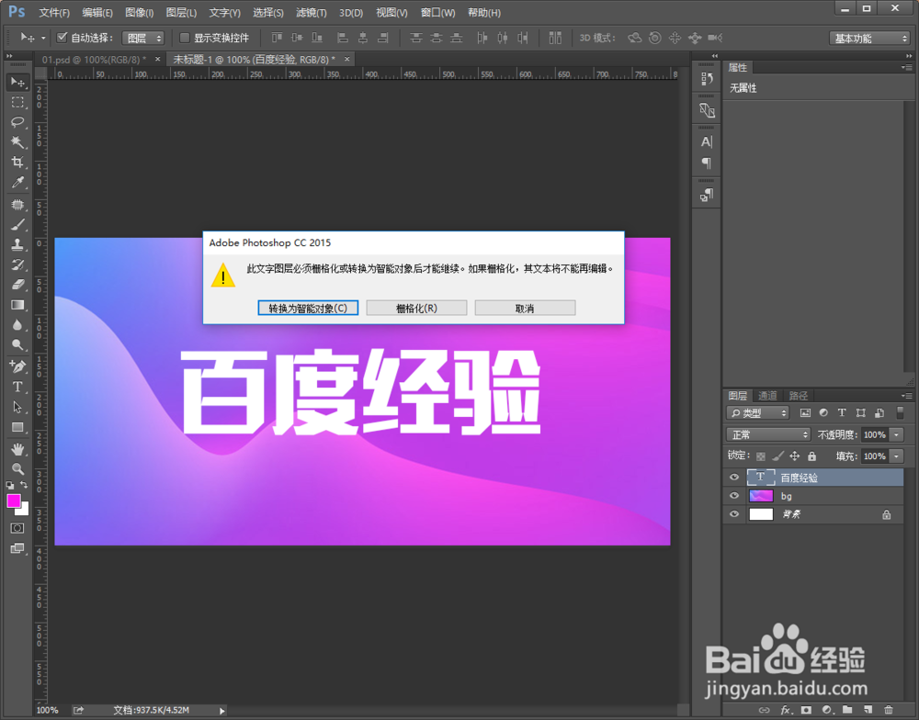Screen dimensions: 919x720
Task: Open the 文件(F) menu
Action: click(54, 13)
